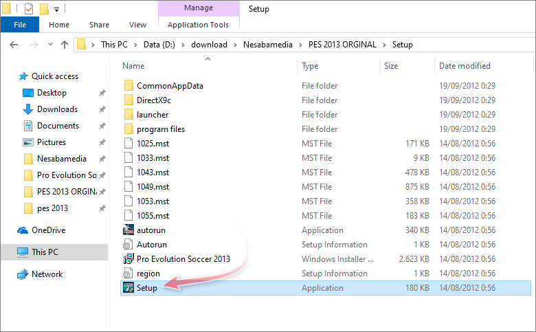
Task: Open the Application Tools tab
Action: pos(199,25)
